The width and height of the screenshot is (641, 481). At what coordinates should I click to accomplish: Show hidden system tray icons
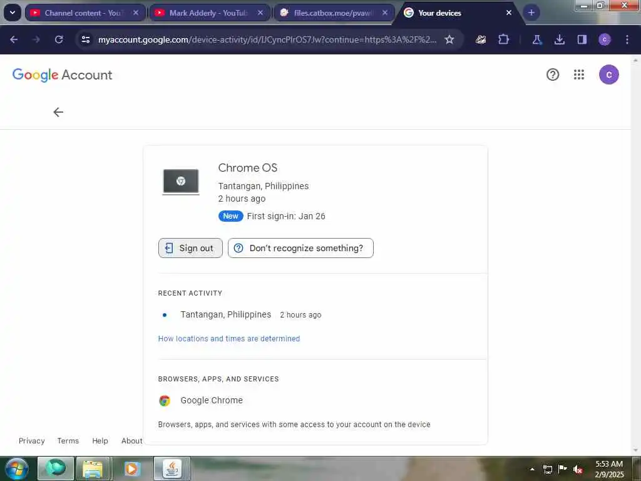(532, 469)
